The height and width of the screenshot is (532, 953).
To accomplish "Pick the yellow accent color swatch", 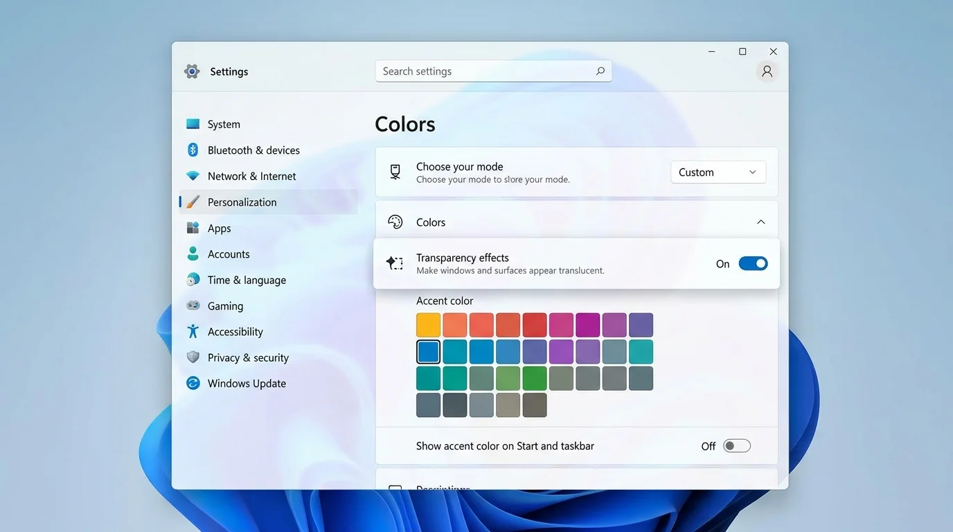I will point(429,325).
